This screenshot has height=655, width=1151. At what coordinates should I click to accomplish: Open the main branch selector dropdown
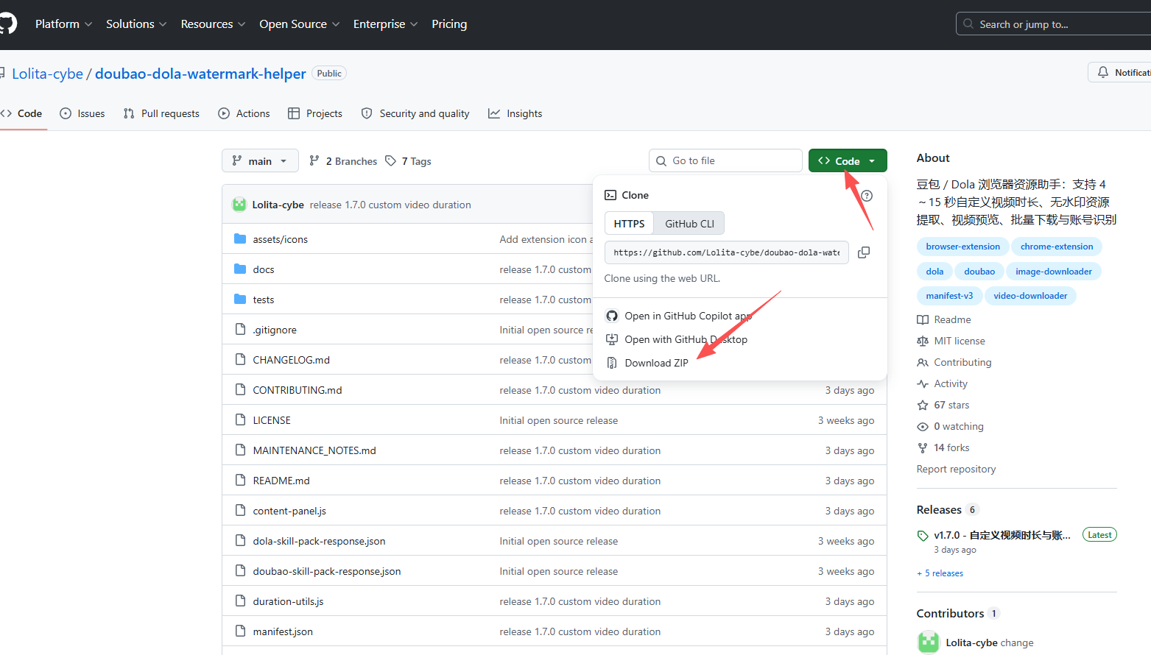point(260,160)
